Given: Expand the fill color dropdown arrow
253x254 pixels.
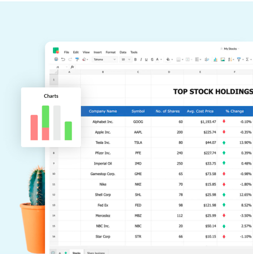Looking at the screenshot, I should 172,60.
